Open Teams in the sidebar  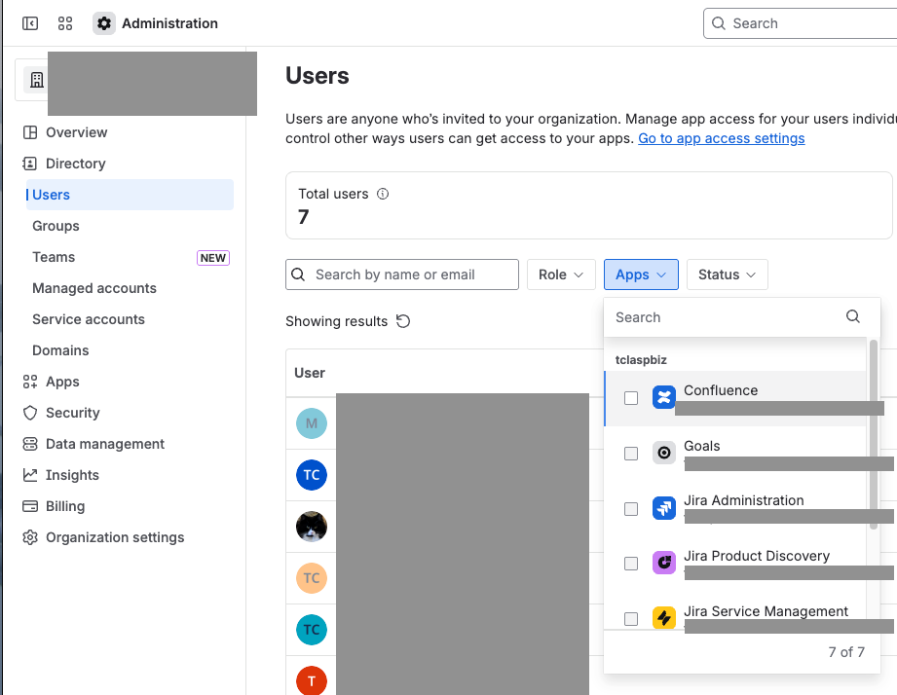54,257
